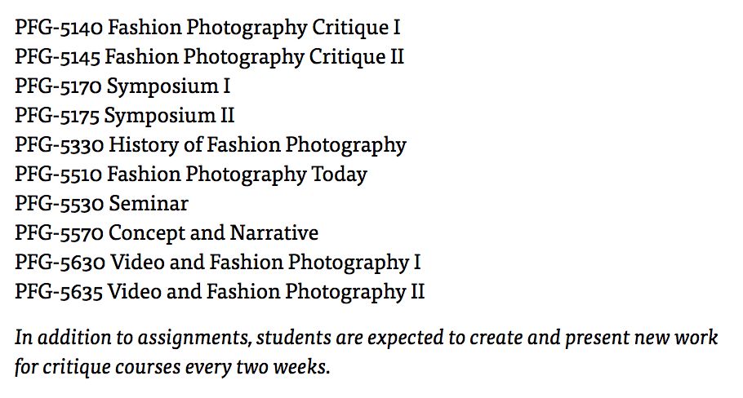Click the word Seminar
This screenshot has height=398, width=743.
click(x=149, y=204)
